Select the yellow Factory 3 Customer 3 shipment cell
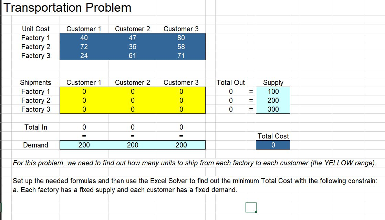Viewport: 385px width, 220px height. pos(181,109)
